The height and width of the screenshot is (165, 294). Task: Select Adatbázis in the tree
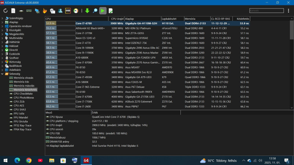coord(15,70)
